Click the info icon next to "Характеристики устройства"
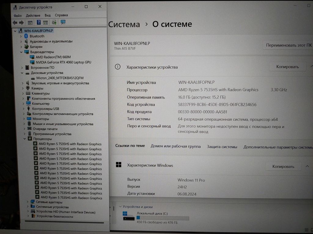313x234 pixels. [x=118, y=67]
